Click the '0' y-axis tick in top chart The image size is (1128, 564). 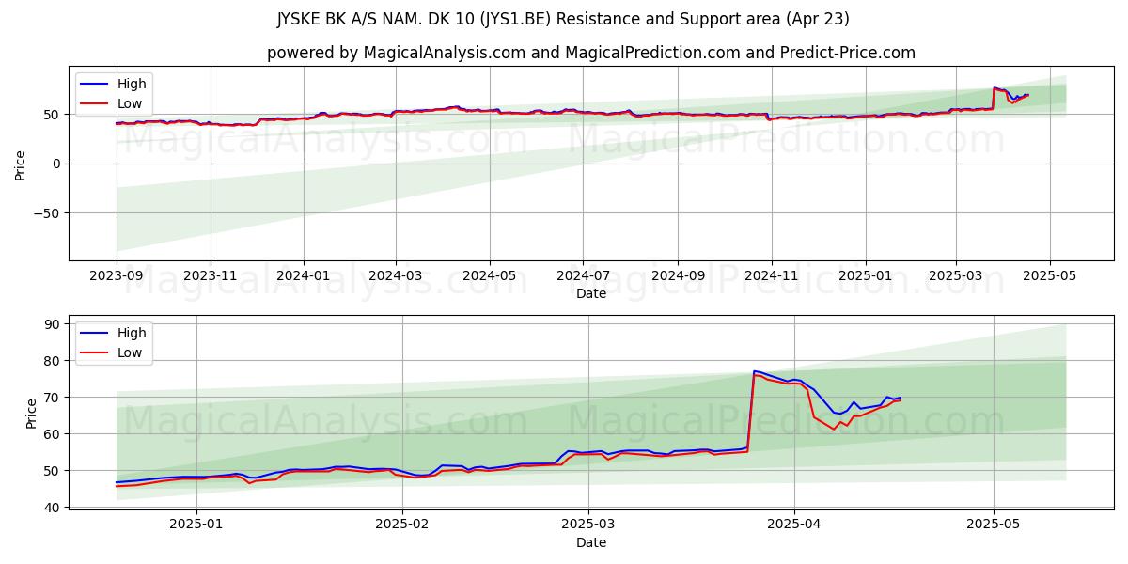[57, 164]
